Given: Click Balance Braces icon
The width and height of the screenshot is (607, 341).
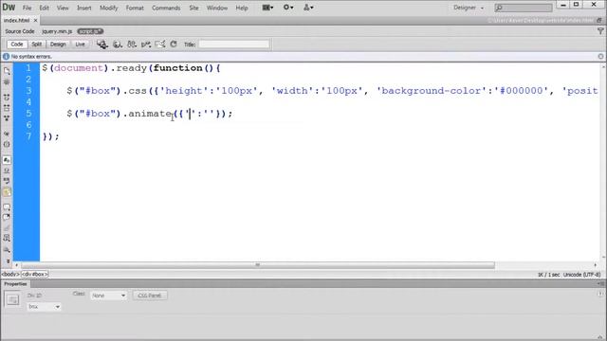Looking at the screenshot, I should coord(7,144).
